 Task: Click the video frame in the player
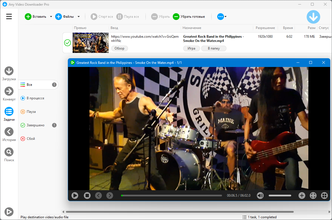click(199, 129)
